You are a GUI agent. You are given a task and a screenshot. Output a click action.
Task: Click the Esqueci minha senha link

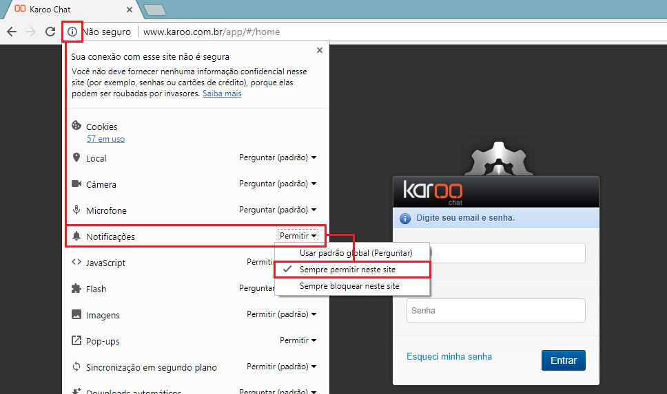click(449, 357)
